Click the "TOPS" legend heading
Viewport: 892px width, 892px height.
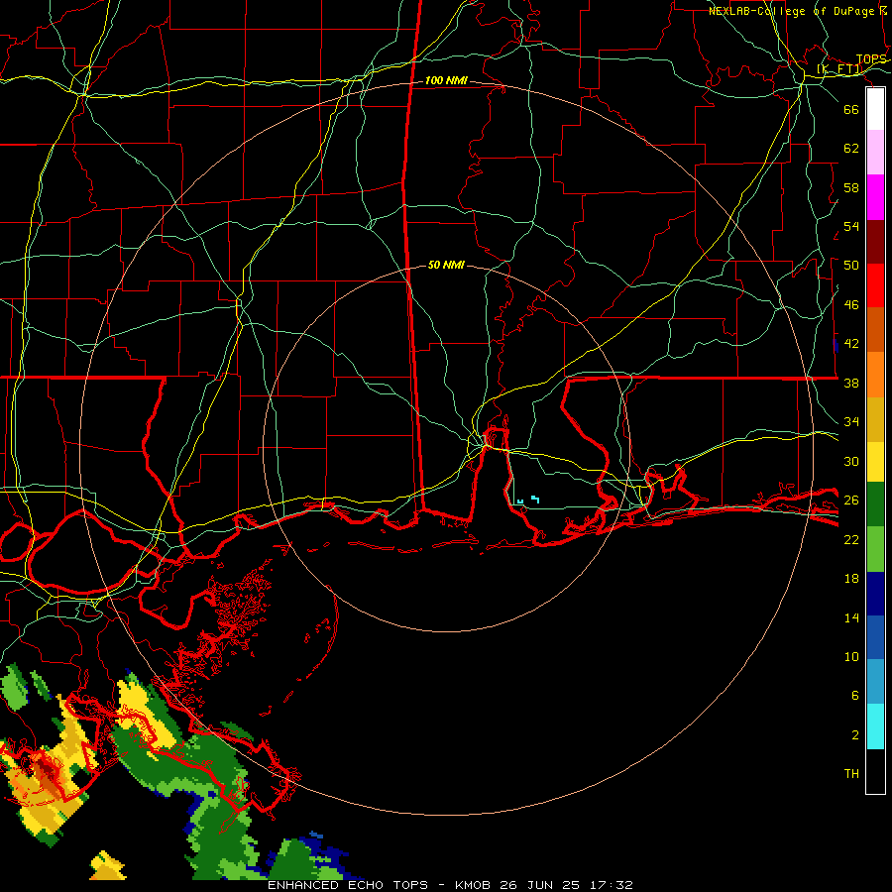871,59
